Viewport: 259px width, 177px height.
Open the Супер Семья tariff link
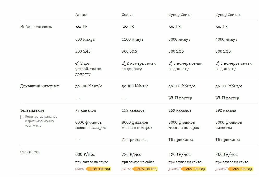click(x=180, y=15)
